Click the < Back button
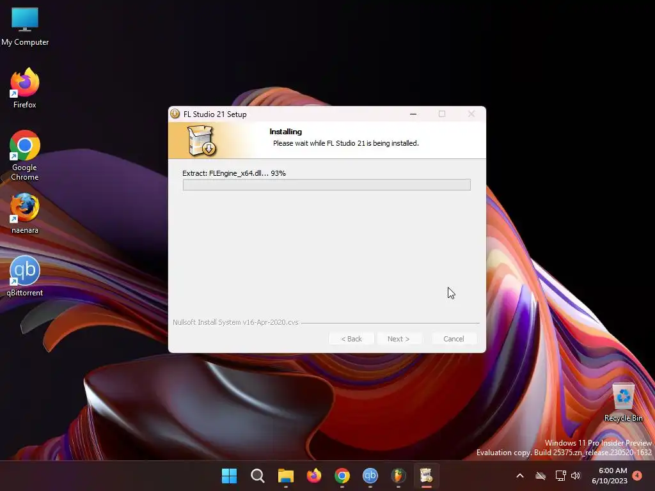 click(351, 339)
